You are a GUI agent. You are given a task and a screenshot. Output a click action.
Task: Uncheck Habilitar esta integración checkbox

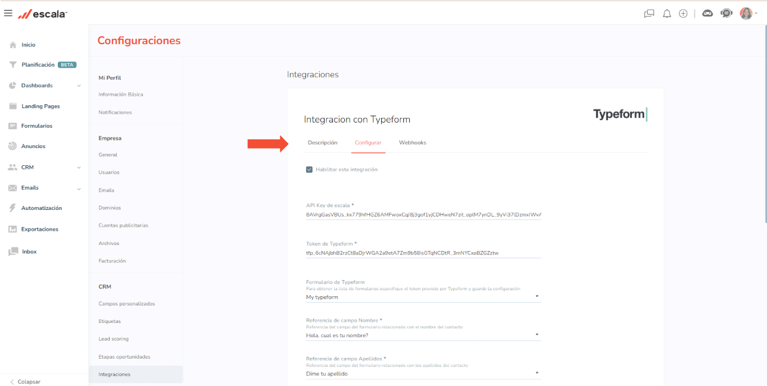309,170
